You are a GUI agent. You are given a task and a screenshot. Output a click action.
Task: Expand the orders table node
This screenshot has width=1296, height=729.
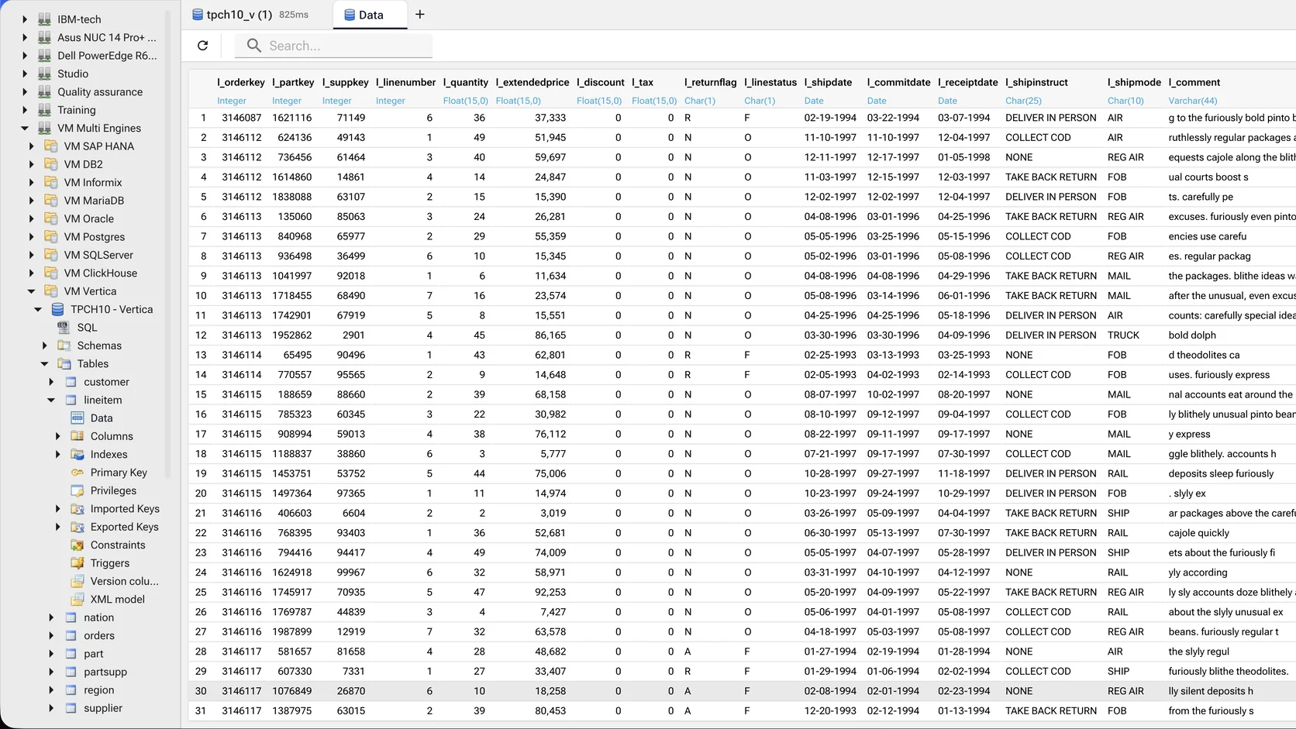(51, 635)
